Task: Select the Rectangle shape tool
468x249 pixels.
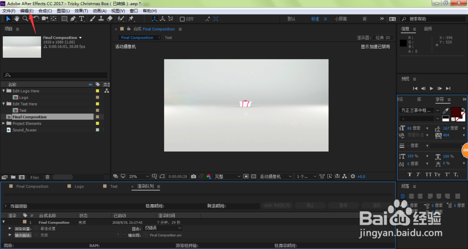Action: 64,19
